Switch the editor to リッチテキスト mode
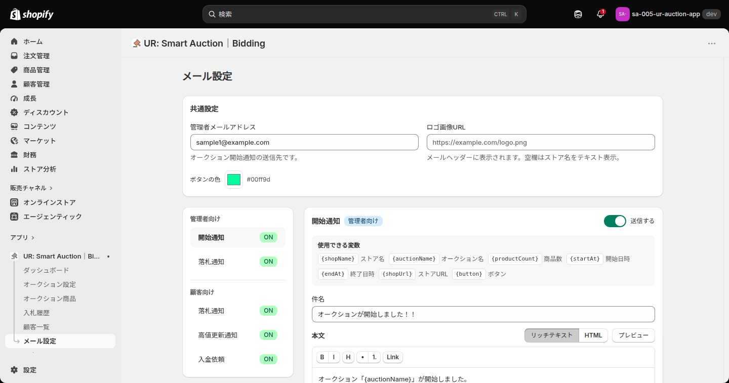 coord(552,335)
